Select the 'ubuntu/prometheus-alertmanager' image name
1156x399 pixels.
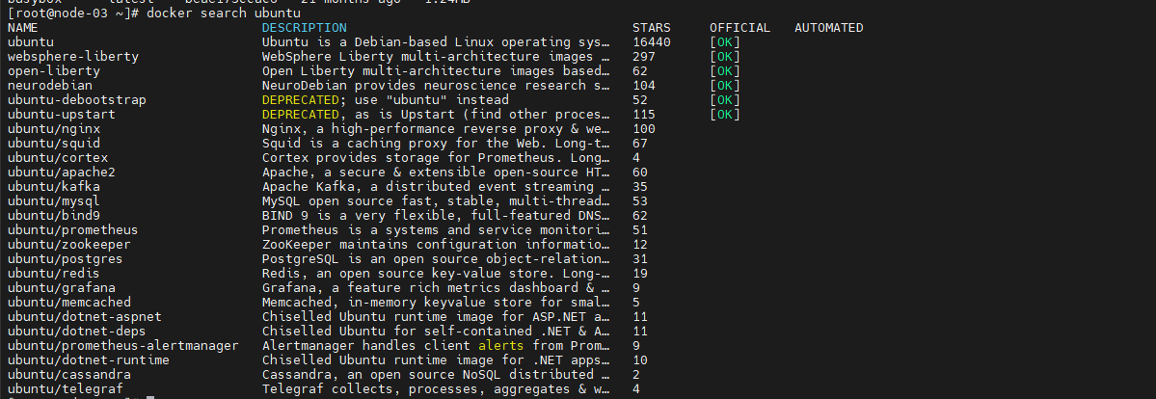coord(123,345)
